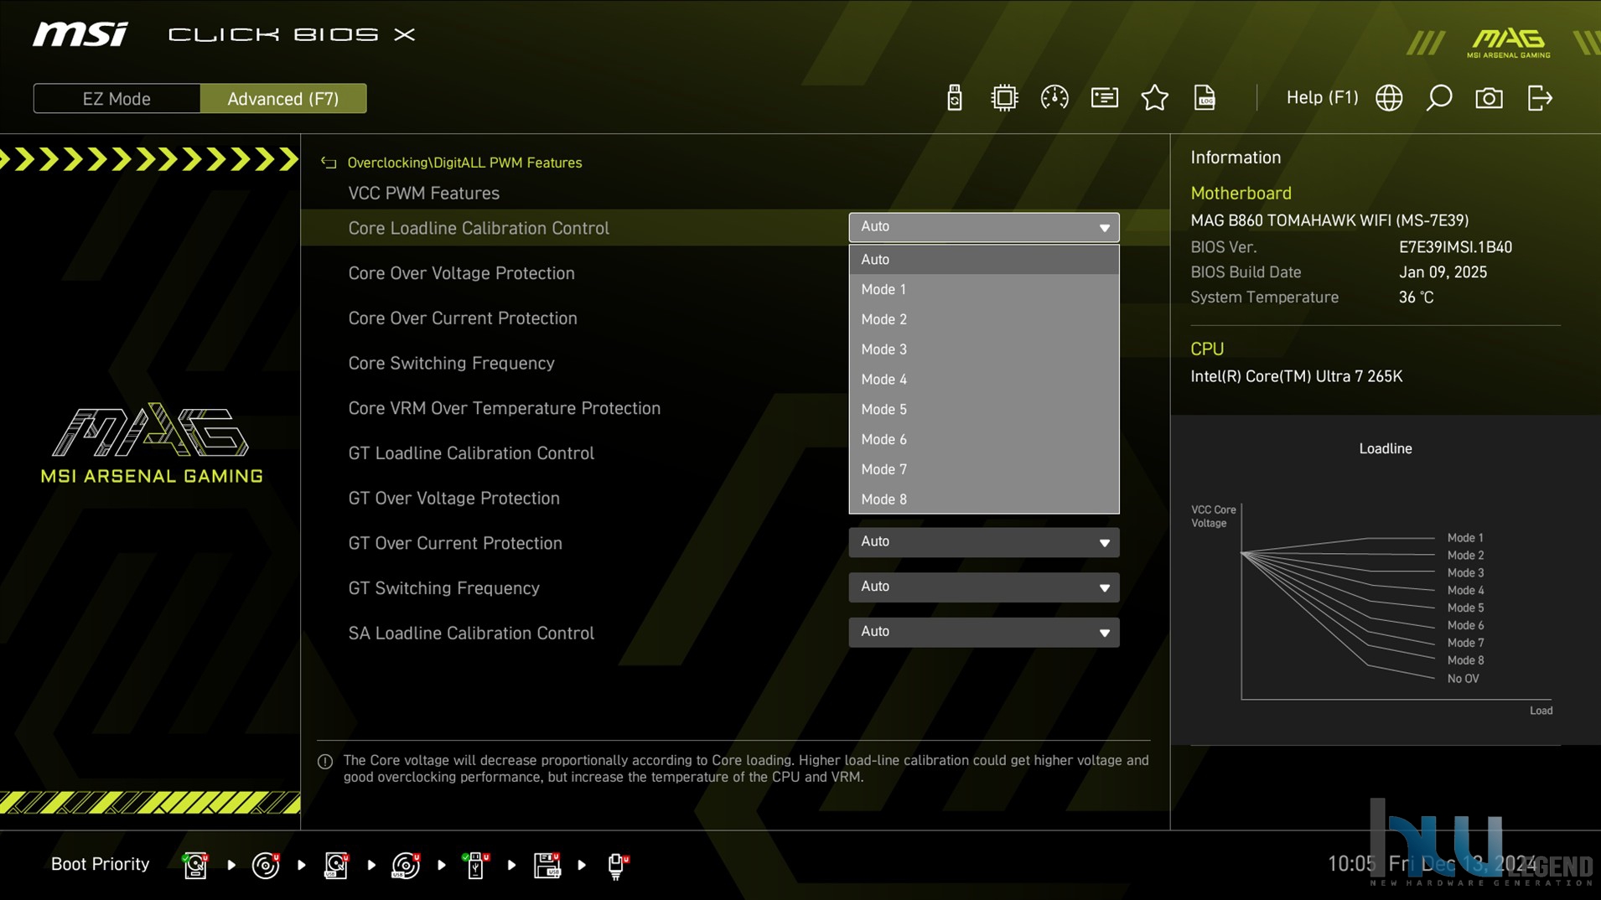Click the 10:05 date and time display

[1432, 864]
